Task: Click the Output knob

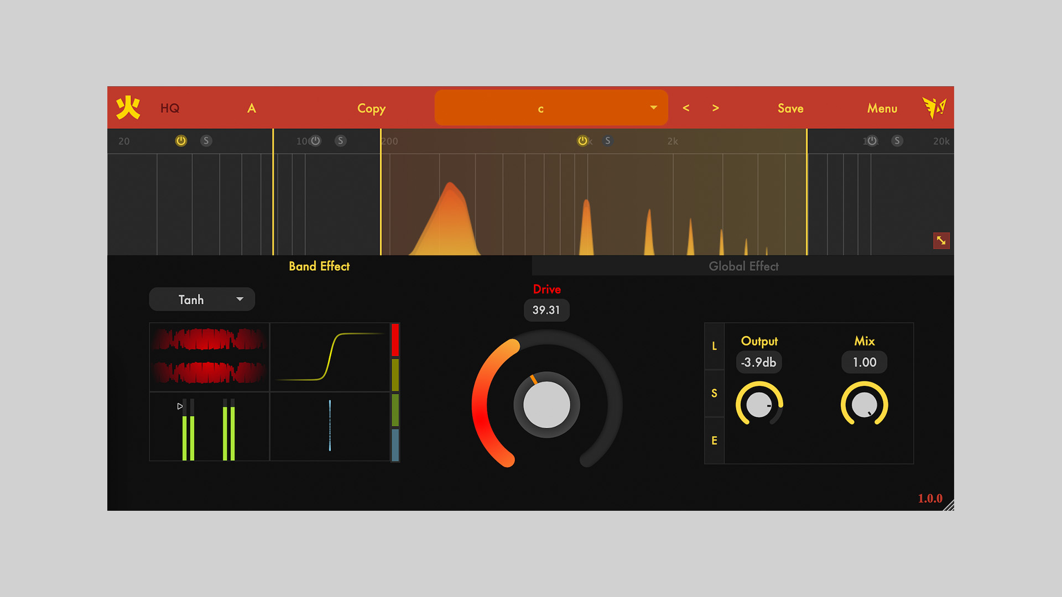Action: pyautogui.click(x=759, y=405)
